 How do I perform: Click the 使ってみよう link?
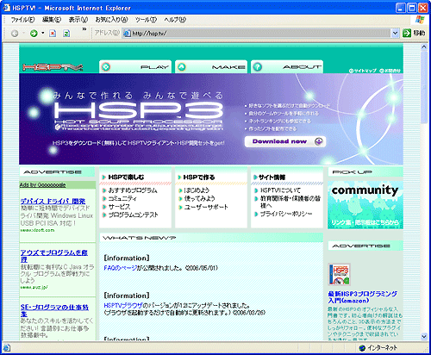click(199, 198)
